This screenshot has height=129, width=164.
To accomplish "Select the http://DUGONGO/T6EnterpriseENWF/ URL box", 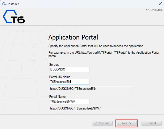I will 91,108.
